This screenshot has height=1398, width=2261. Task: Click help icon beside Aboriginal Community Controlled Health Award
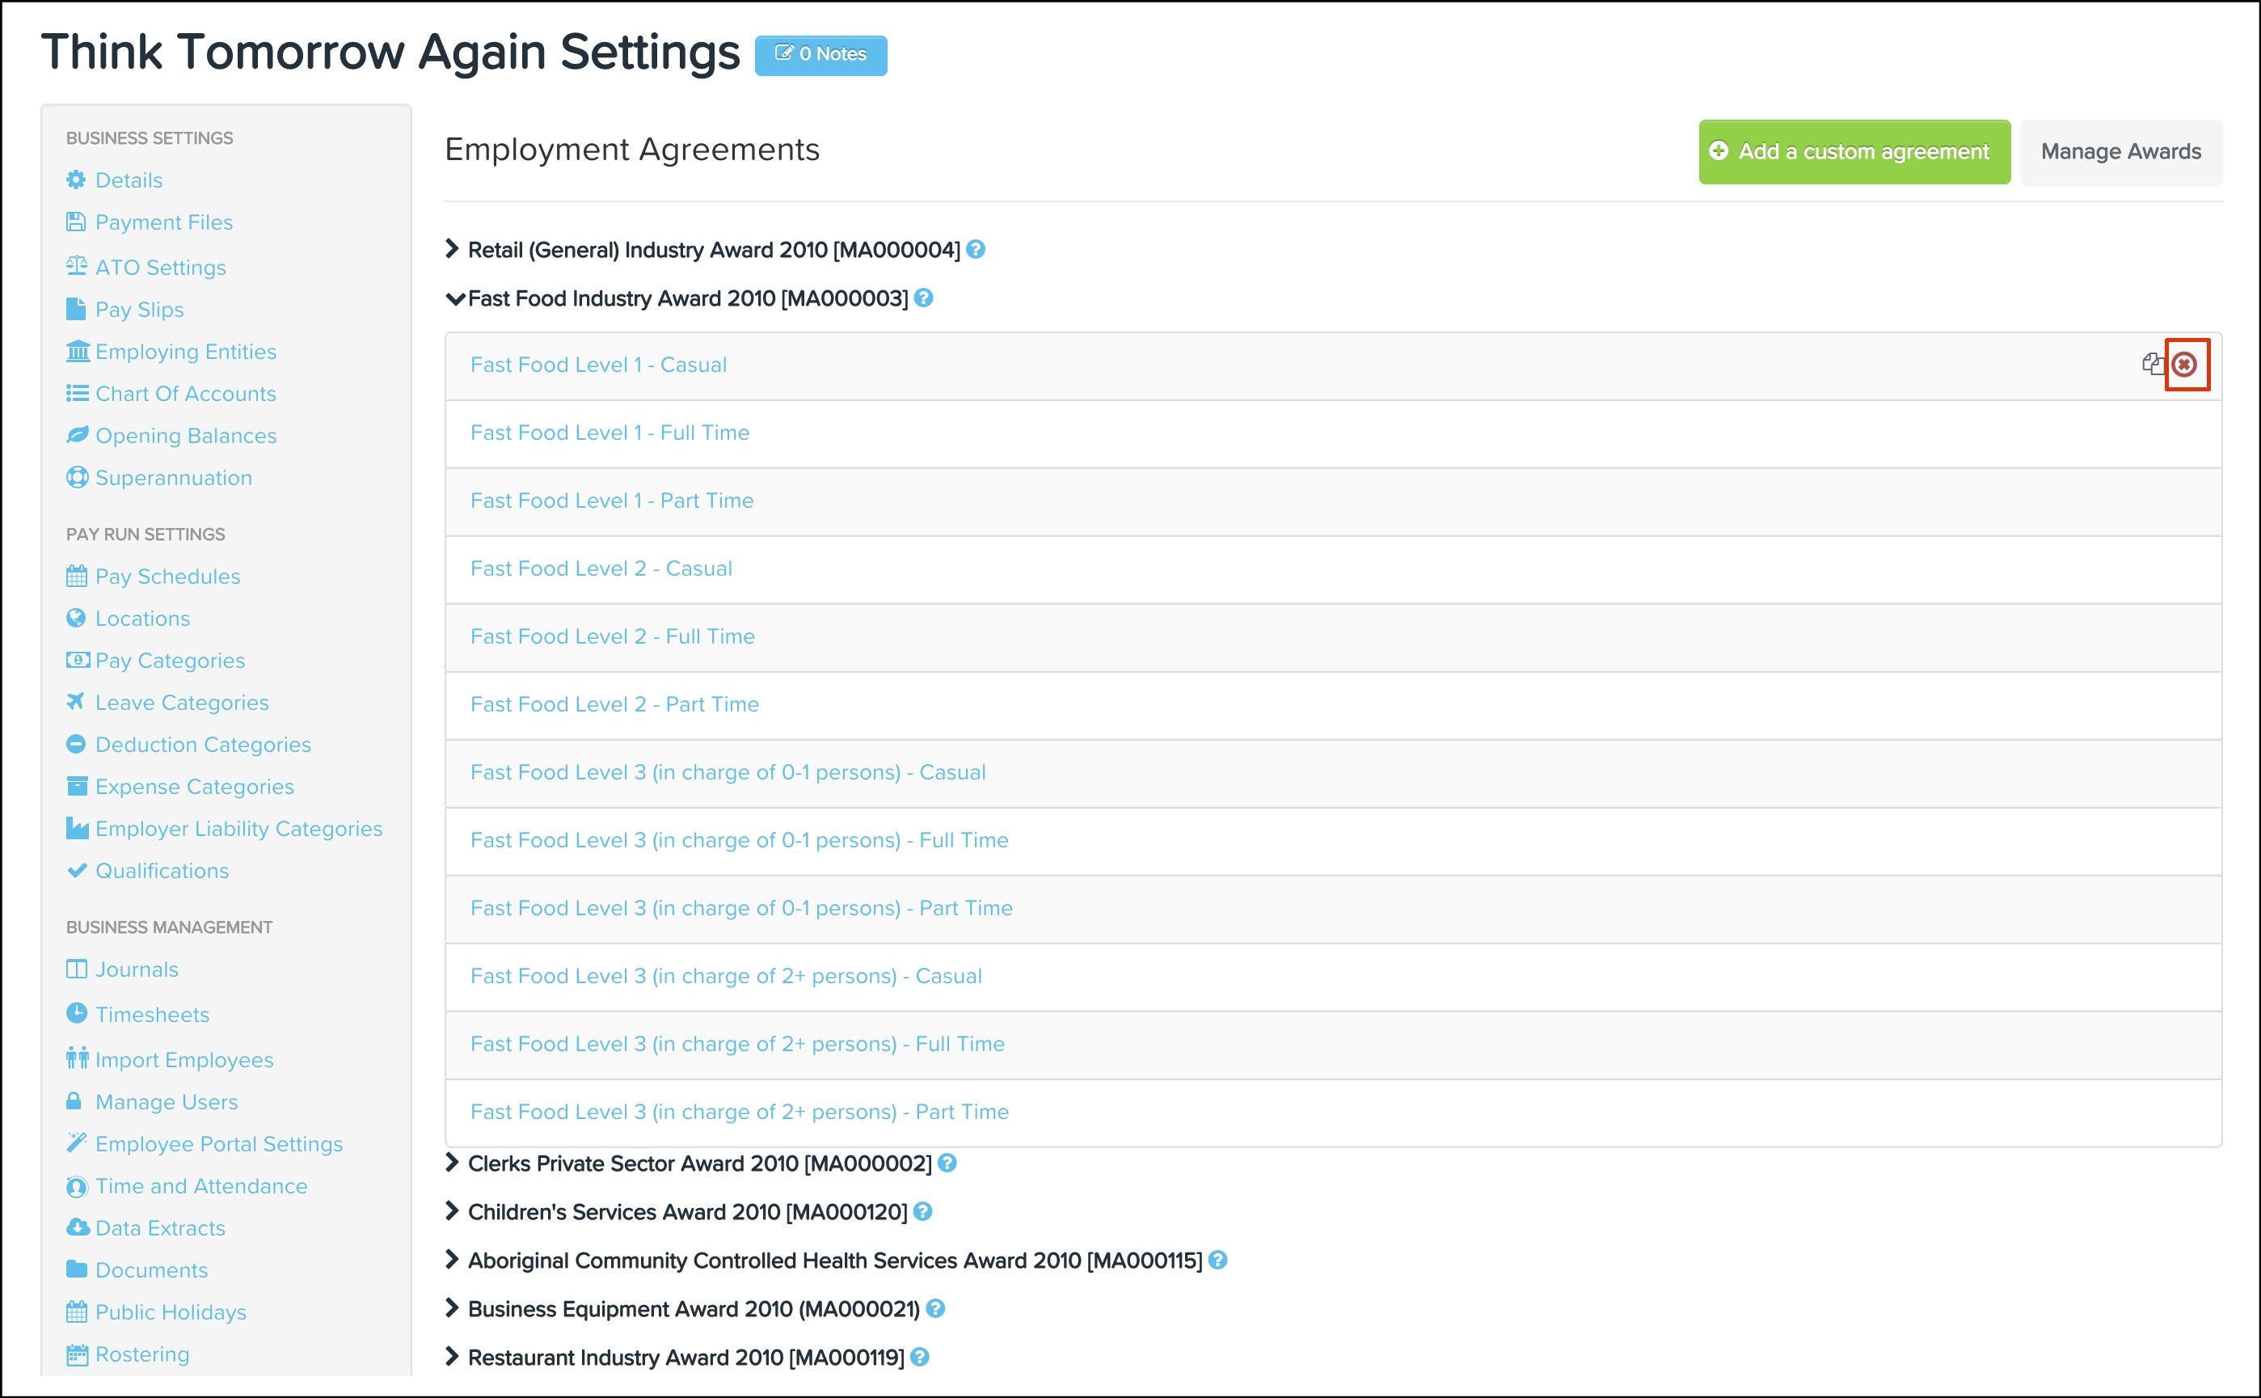pyautogui.click(x=1218, y=1261)
